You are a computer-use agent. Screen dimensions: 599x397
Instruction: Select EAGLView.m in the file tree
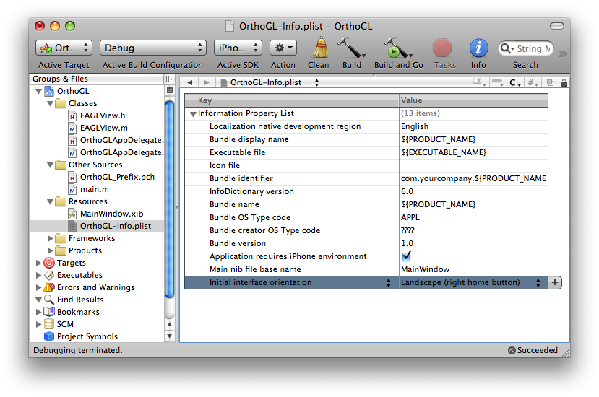(x=103, y=128)
